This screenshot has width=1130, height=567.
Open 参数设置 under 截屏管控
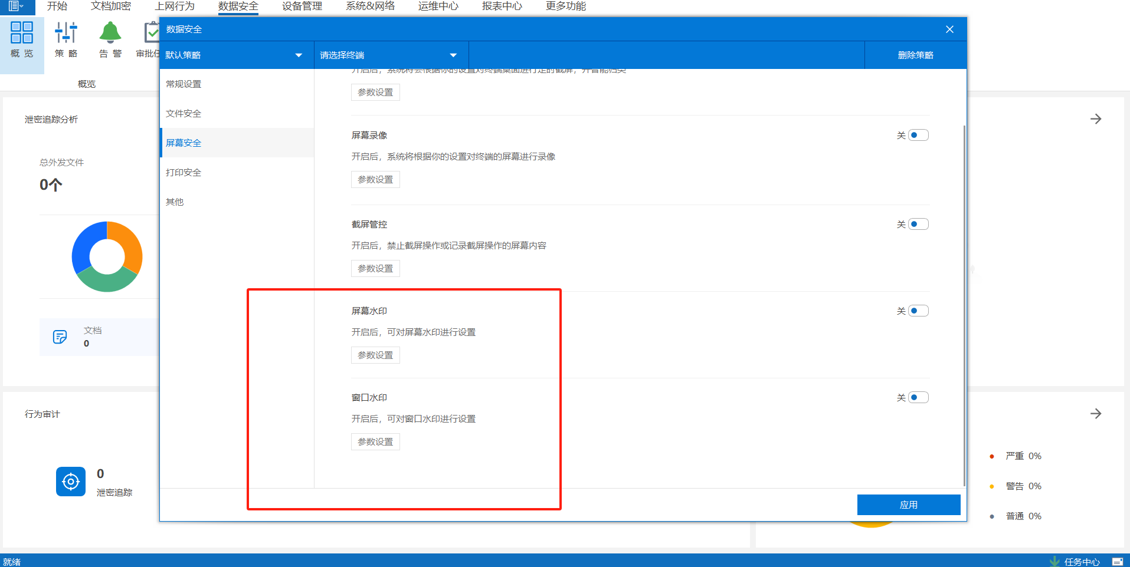[375, 269]
